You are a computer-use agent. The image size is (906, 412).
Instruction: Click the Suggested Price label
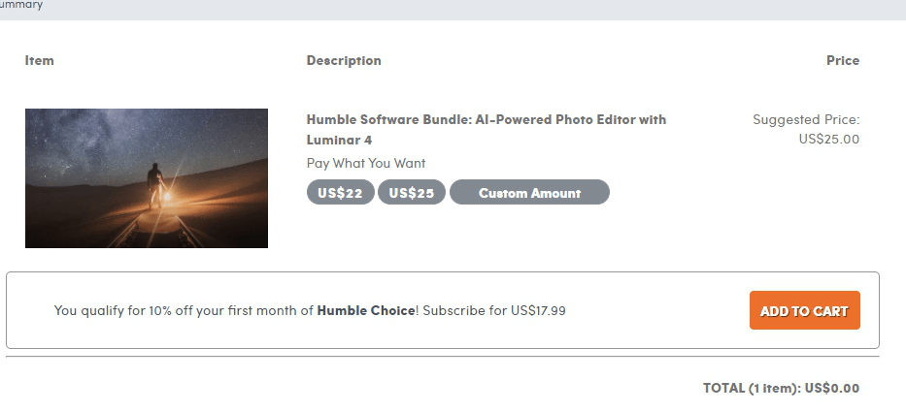[x=806, y=120]
